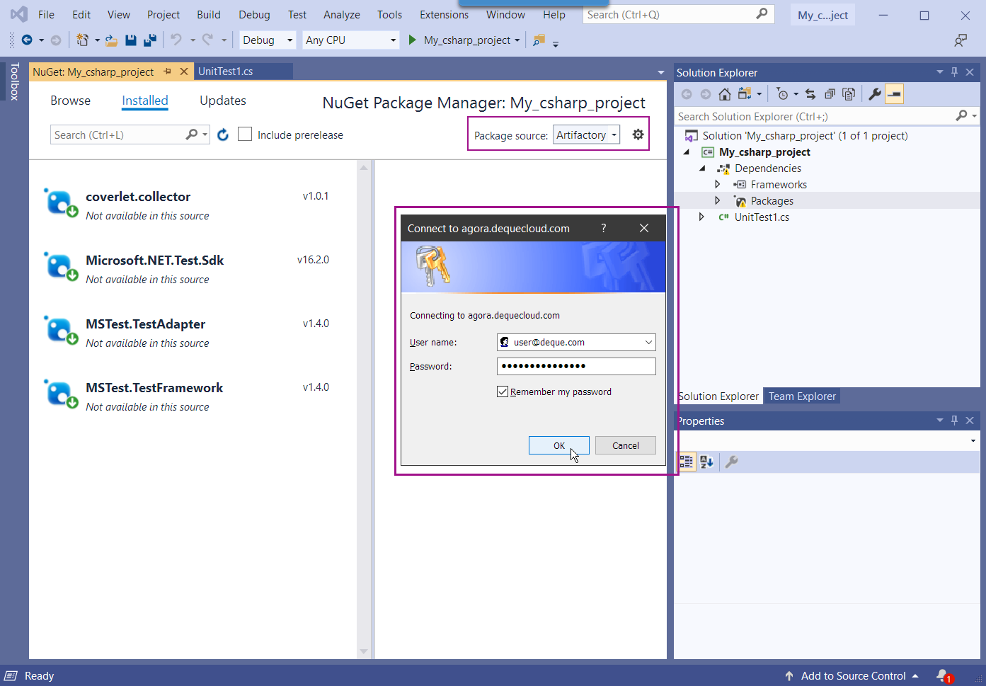Click the Home icon in Solution Explorer
Image resolution: width=986 pixels, height=686 pixels.
point(724,94)
